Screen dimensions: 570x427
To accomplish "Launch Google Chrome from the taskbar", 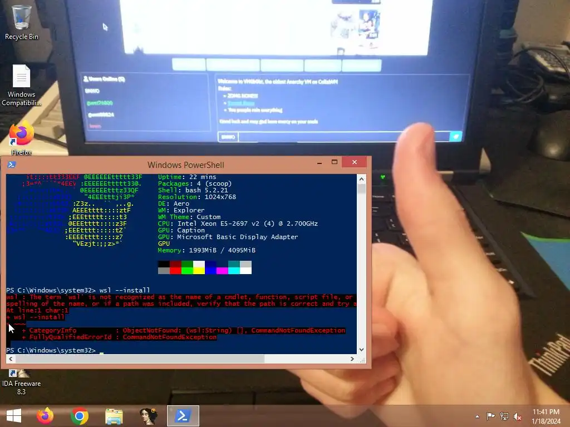I will 80,416.
